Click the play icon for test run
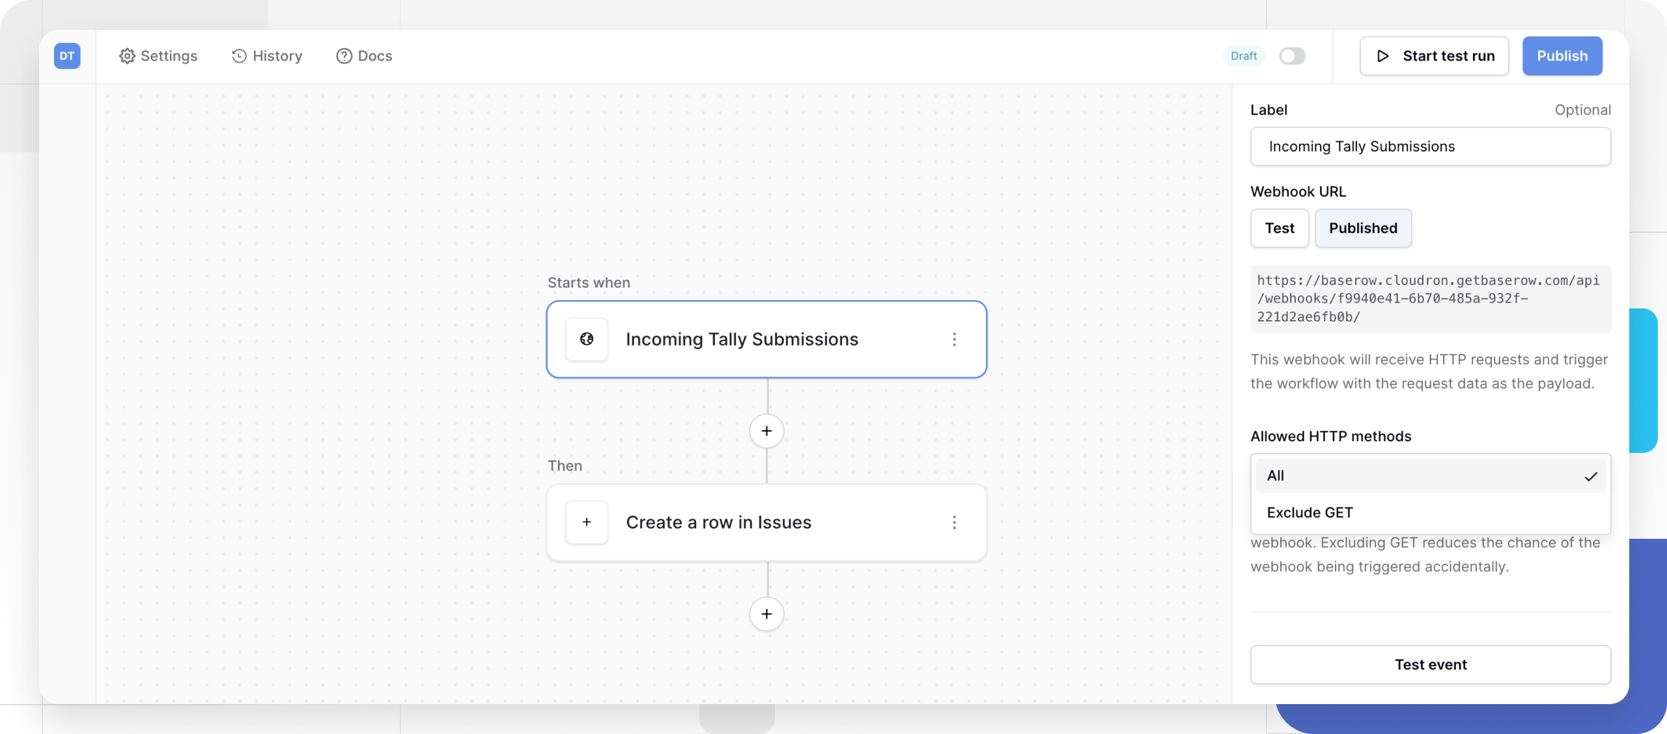1667x734 pixels. tap(1383, 56)
